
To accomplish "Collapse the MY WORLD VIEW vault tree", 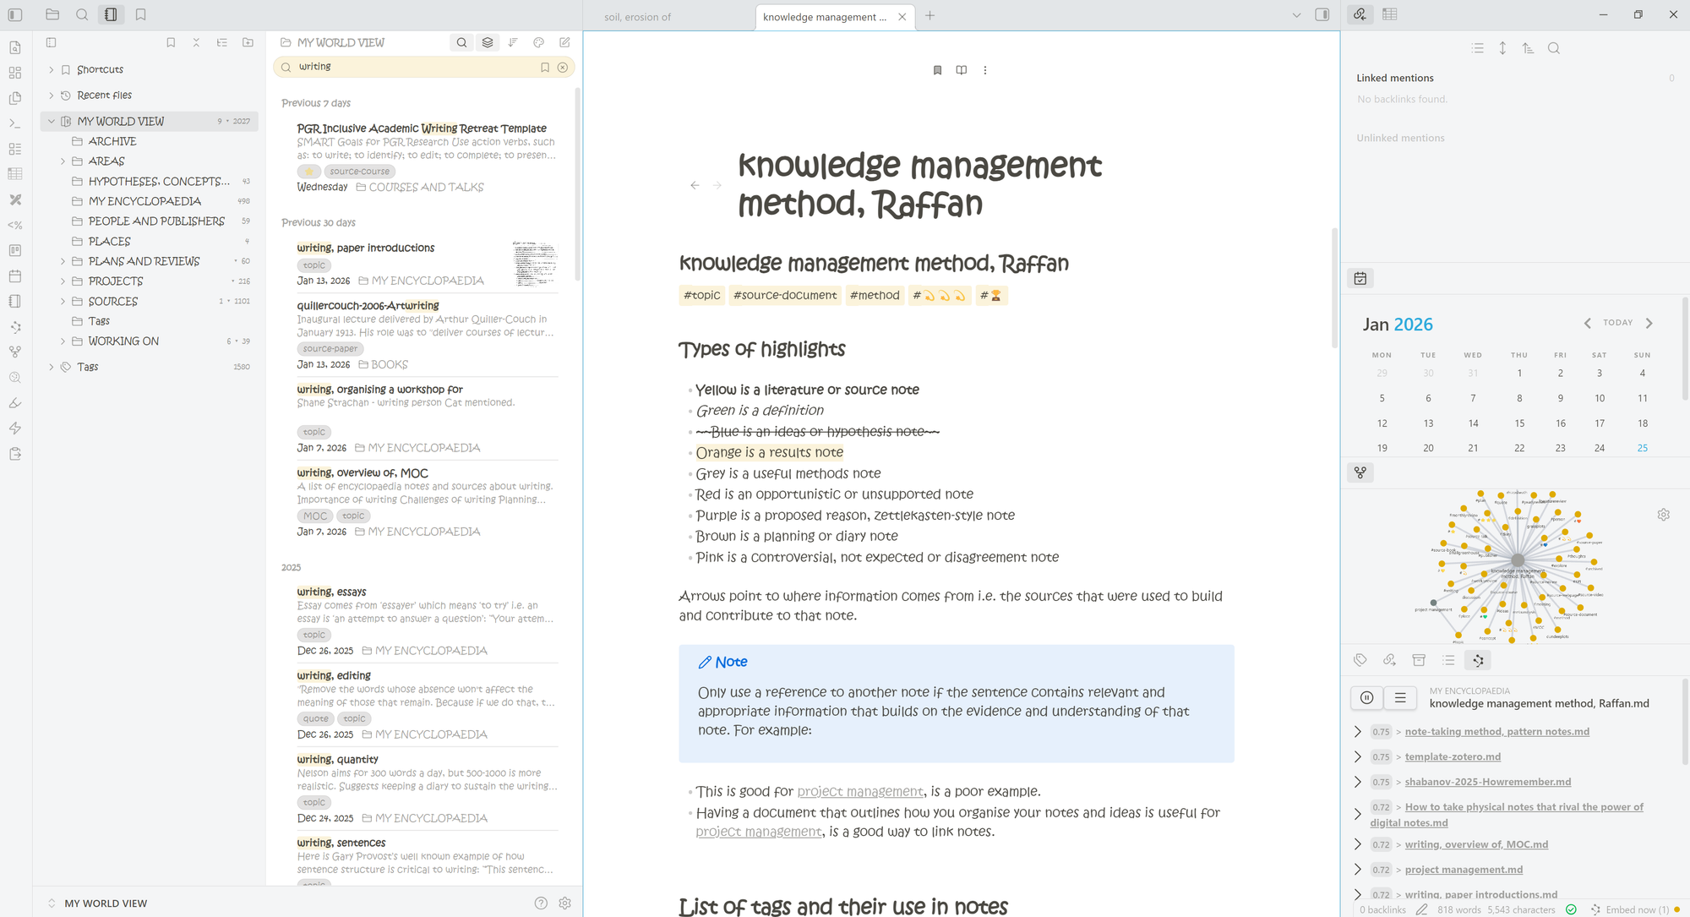I will [x=52, y=121].
